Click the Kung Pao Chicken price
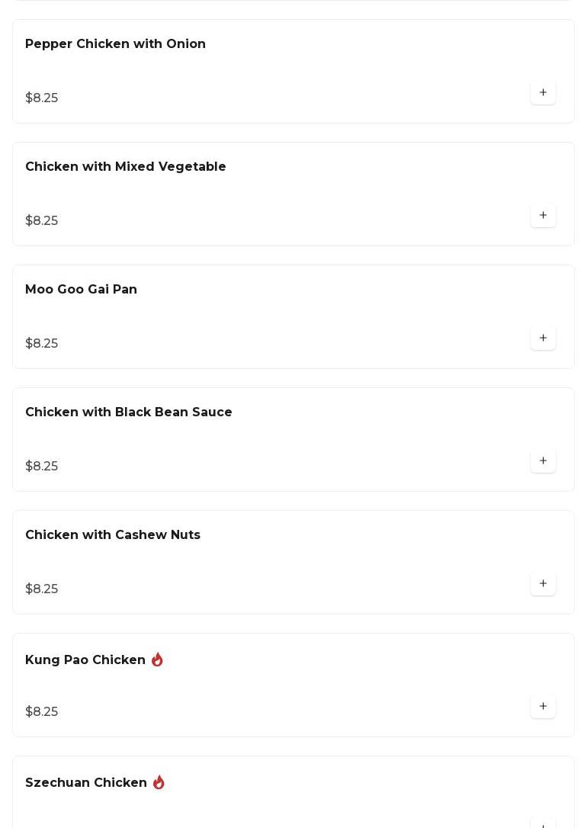Image resolution: width=587 pixels, height=828 pixels. tap(42, 712)
